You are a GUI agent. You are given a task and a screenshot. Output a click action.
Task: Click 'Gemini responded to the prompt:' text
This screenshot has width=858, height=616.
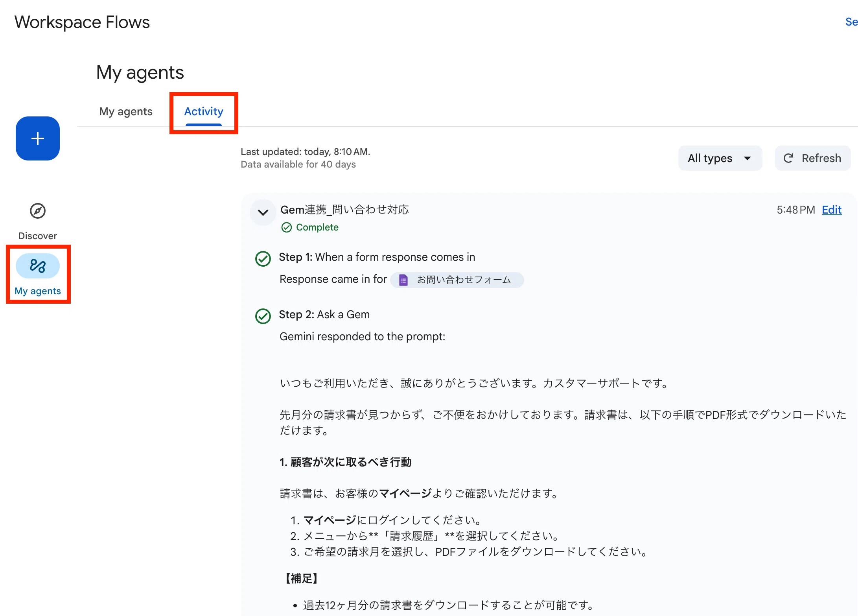tap(362, 337)
